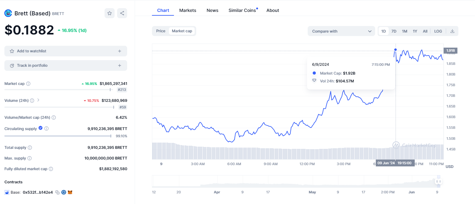Viewport: 475px width, 204px height.
Task: Star Brett (Based) as a favorite
Action: 110,13
